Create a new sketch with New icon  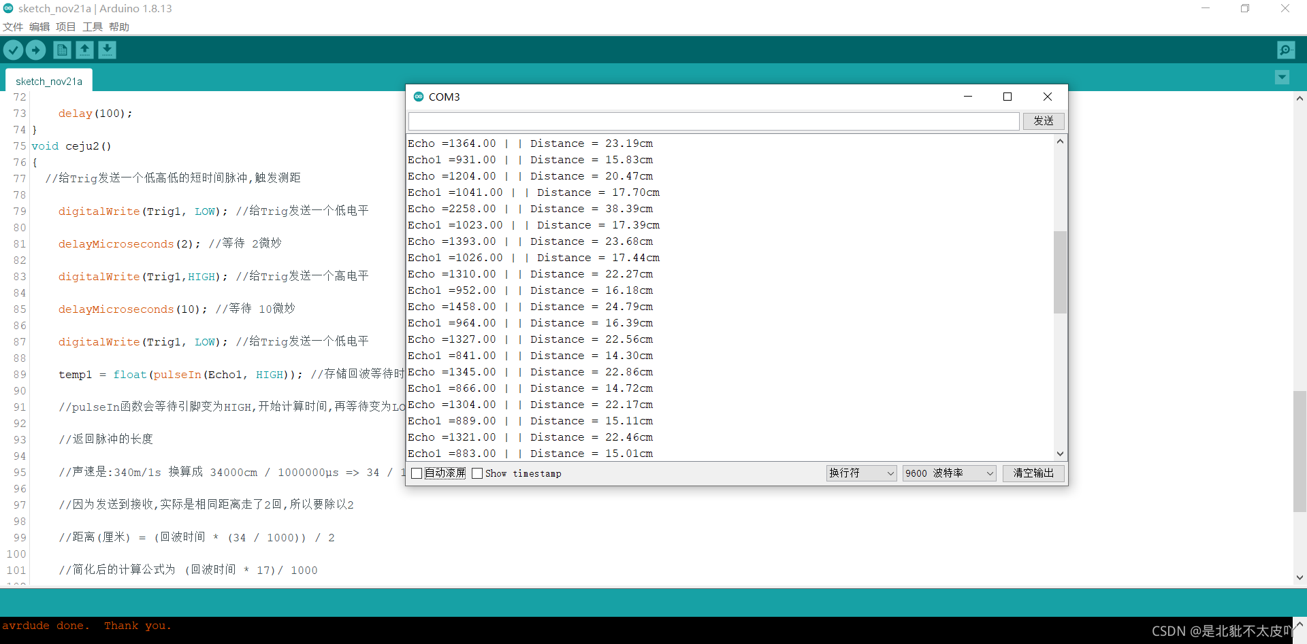pyautogui.click(x=62, y=50)
